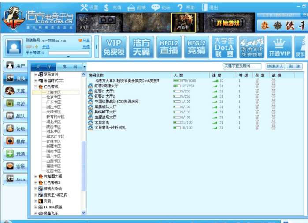
Task: Open the 天翼 sidebar section
Action: pos(15,91)
